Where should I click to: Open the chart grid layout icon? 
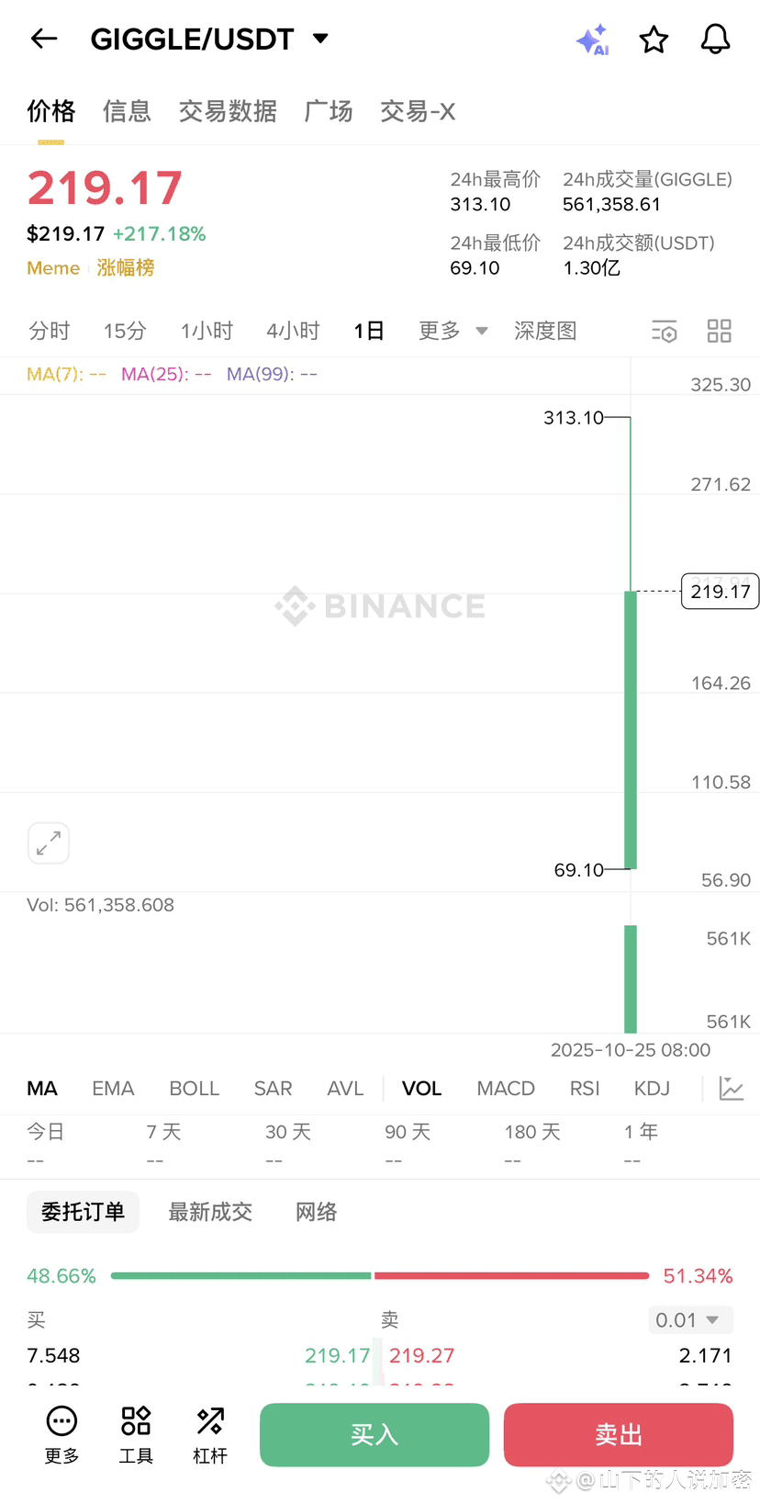pyautogui.click(x=720, y=331)
